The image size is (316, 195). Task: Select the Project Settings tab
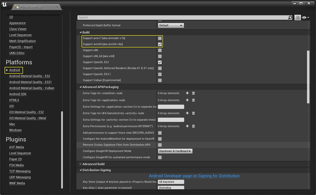[x=31, y=7]
